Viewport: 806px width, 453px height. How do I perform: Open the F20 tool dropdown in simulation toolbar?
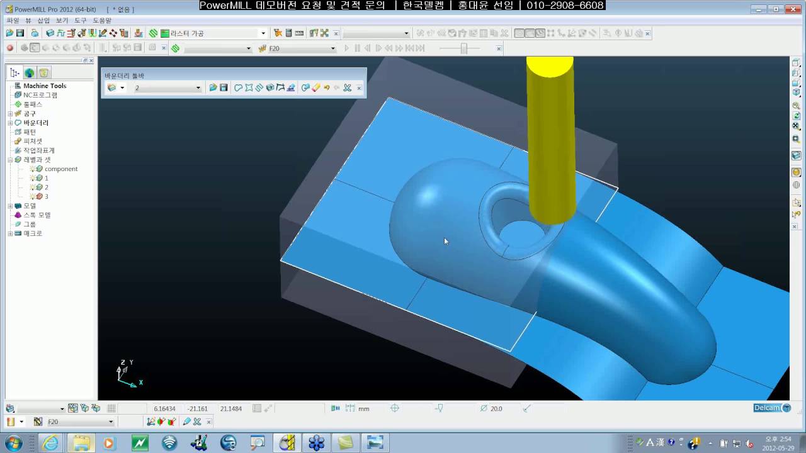click(x=333, y=48)
